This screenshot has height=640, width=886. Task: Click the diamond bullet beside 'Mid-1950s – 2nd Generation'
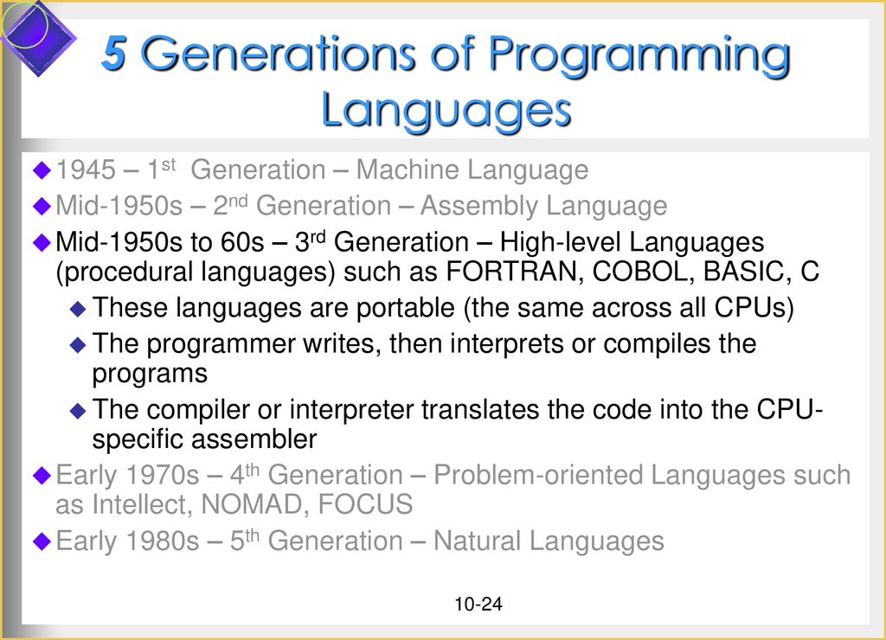[x=42, y=206]
